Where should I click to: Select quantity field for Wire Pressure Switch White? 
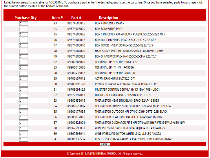click(x=23, y=134)
